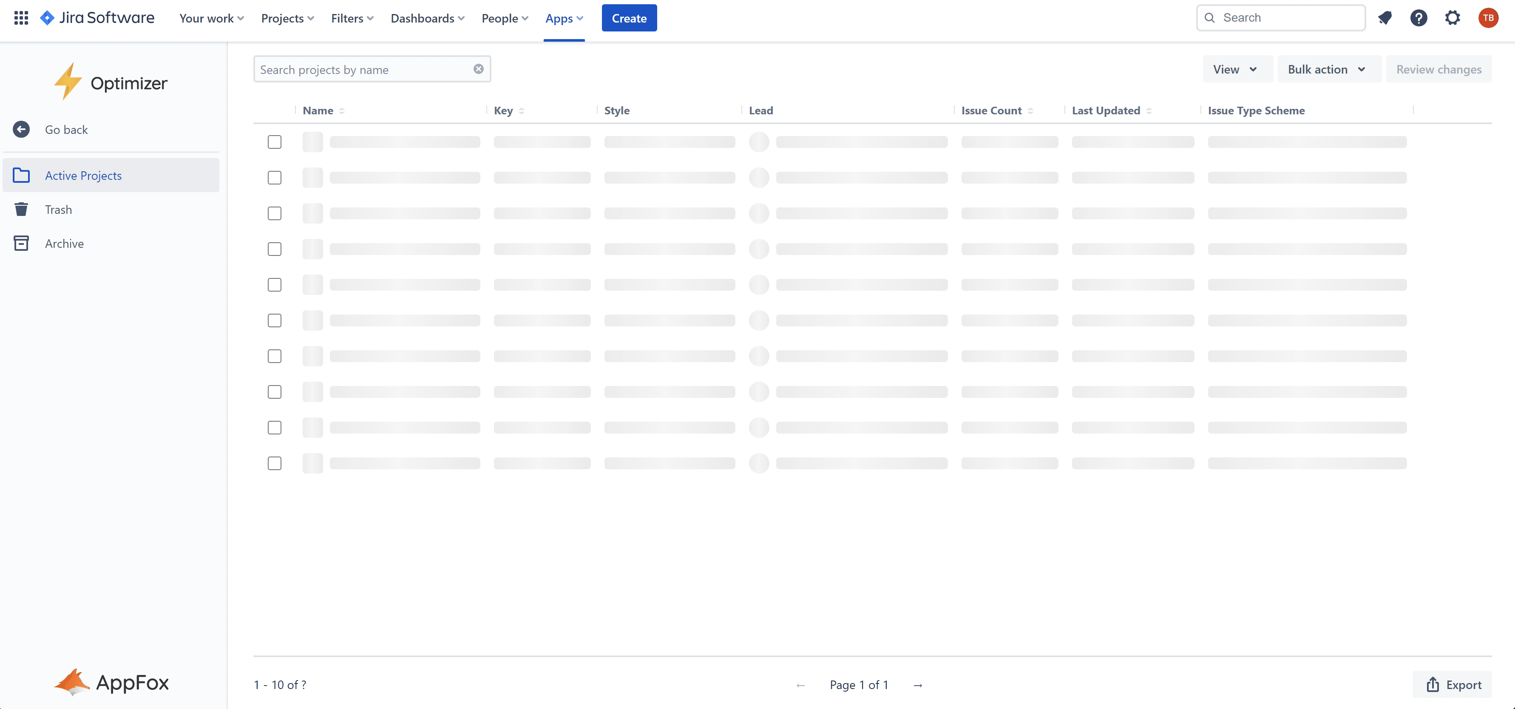Click the TB user avatar
This screenshot has width=1515, height=709.
(1488, 17)
